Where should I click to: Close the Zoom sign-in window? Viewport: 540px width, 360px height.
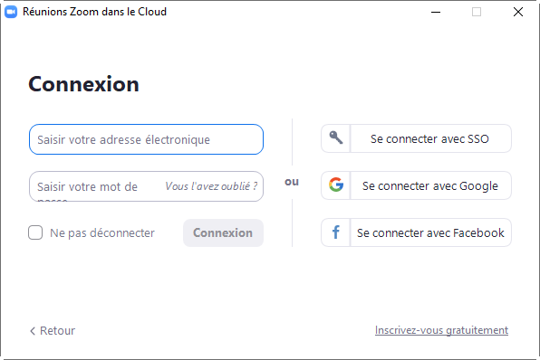(x=518, y=12)
